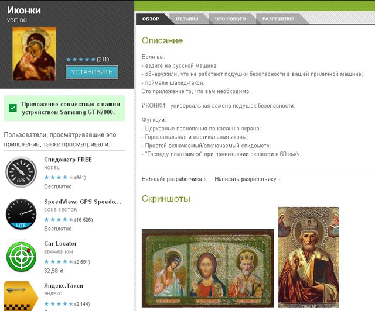Click the ЯНДЕКС developer name
The width and height of the screenshot is (375, 311).
point(53,294)
